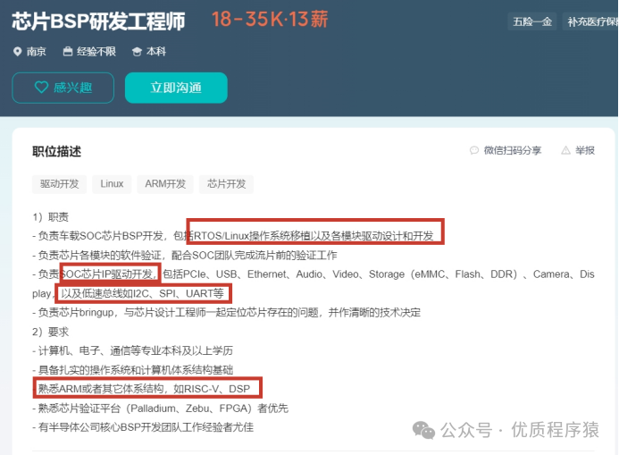Click the location pin icon next to 南京

[x=17, y=51]
